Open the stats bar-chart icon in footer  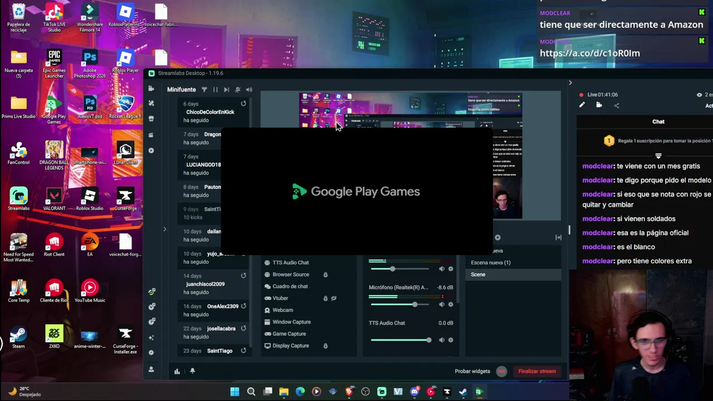pos(177,371)
